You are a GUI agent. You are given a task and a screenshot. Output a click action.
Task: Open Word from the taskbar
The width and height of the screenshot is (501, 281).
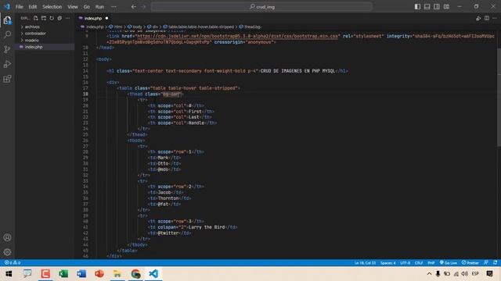click(81, 274)
